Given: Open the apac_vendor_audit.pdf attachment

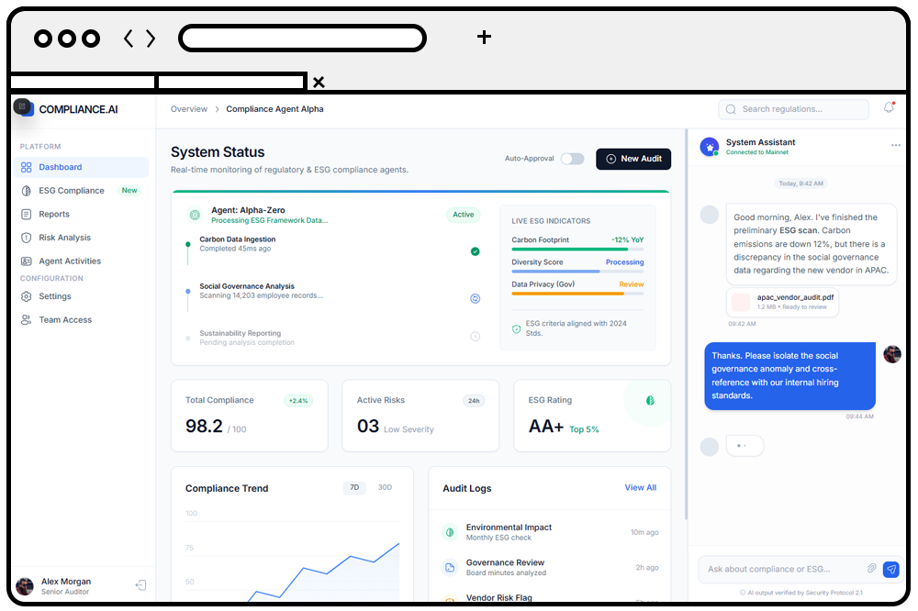Looking at the screenshot, I should point(782,303).
